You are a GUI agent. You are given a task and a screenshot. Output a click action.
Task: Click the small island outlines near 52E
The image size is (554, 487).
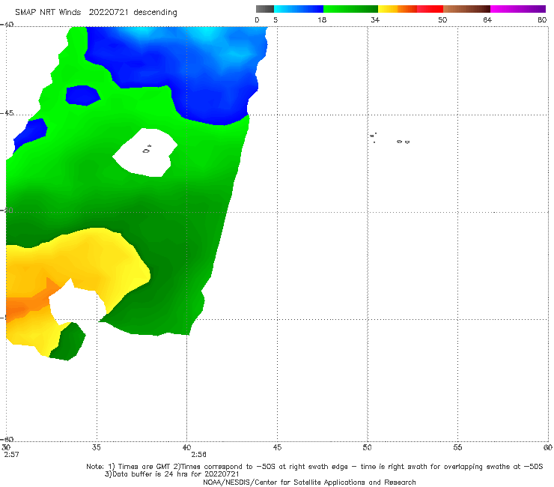coord(403,142)
